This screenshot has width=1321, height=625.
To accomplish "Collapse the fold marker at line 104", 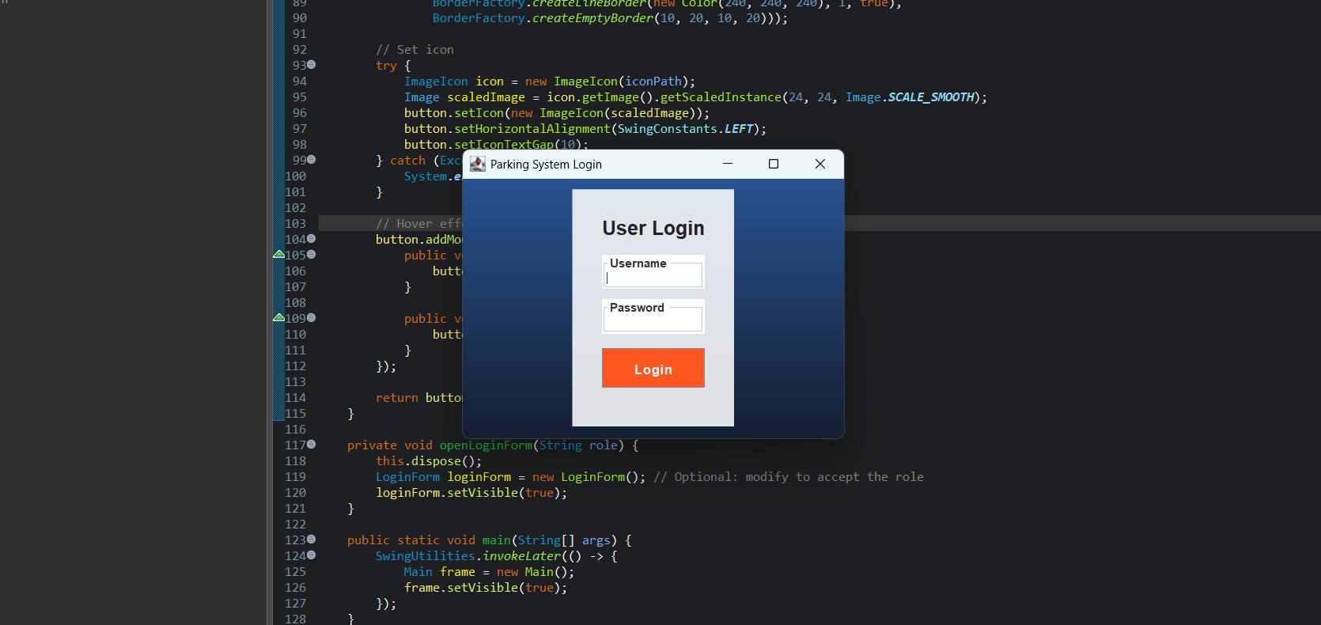I will (x=312, y=239).
